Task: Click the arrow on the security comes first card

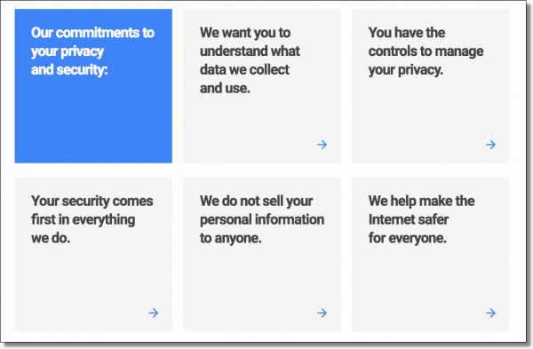Action: click(154, 313)
